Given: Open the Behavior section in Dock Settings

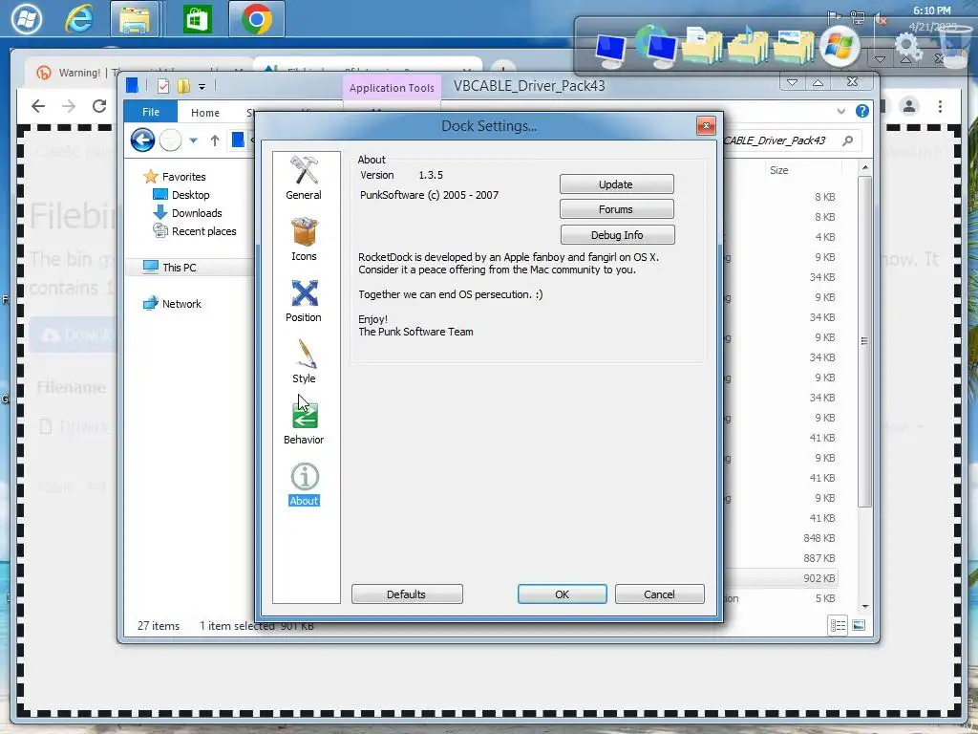Looking at the screenshot, I should tap(304, 422).
